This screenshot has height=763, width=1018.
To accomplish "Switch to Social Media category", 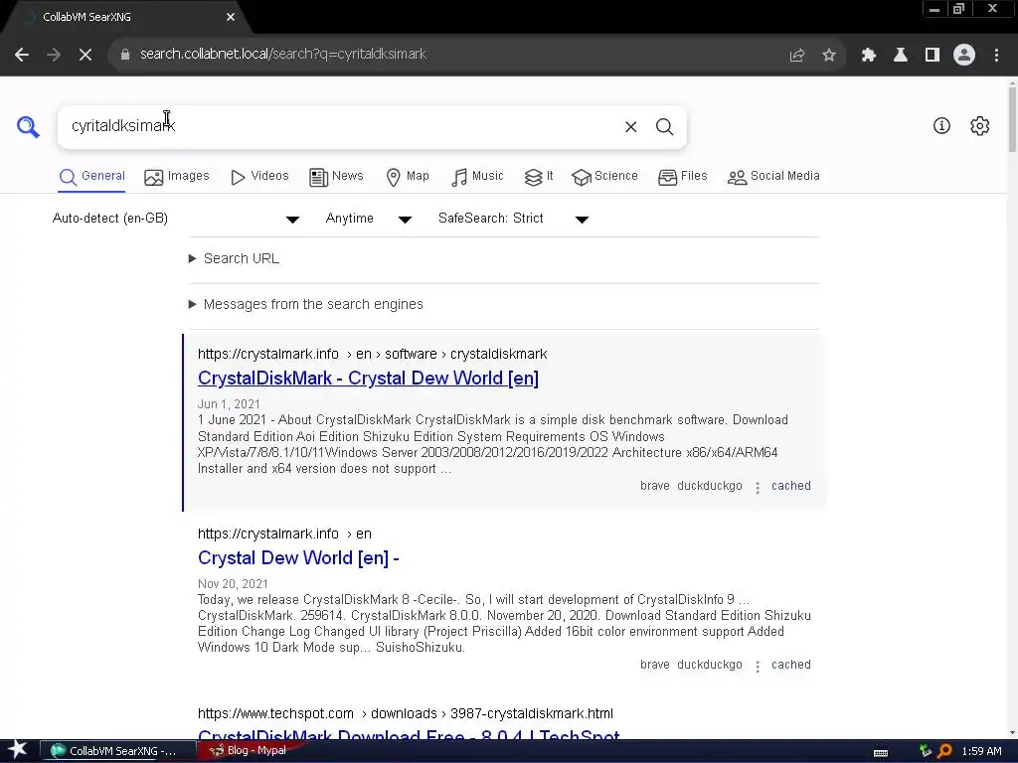I will pos(773,176).
